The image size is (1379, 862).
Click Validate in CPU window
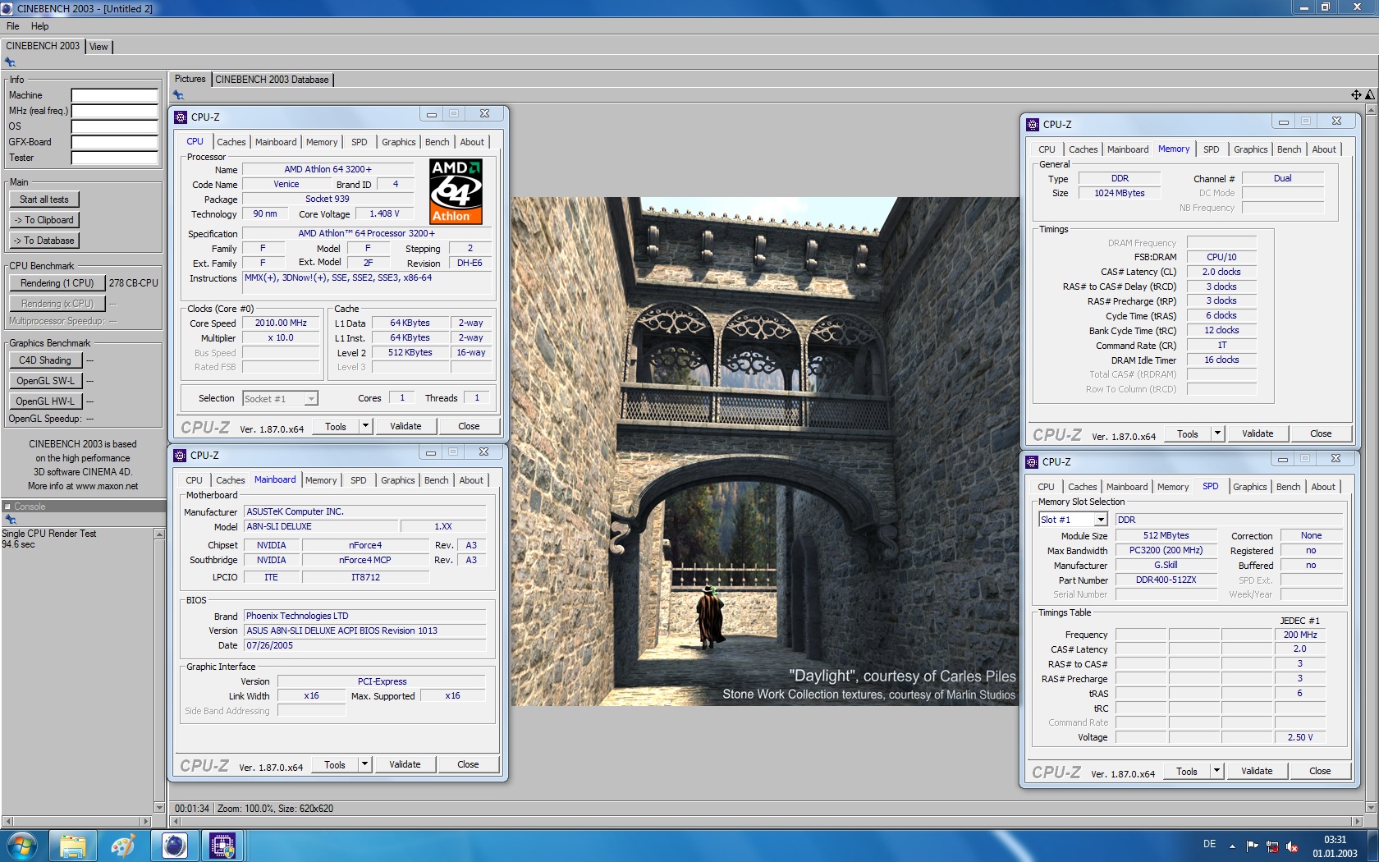405,426
